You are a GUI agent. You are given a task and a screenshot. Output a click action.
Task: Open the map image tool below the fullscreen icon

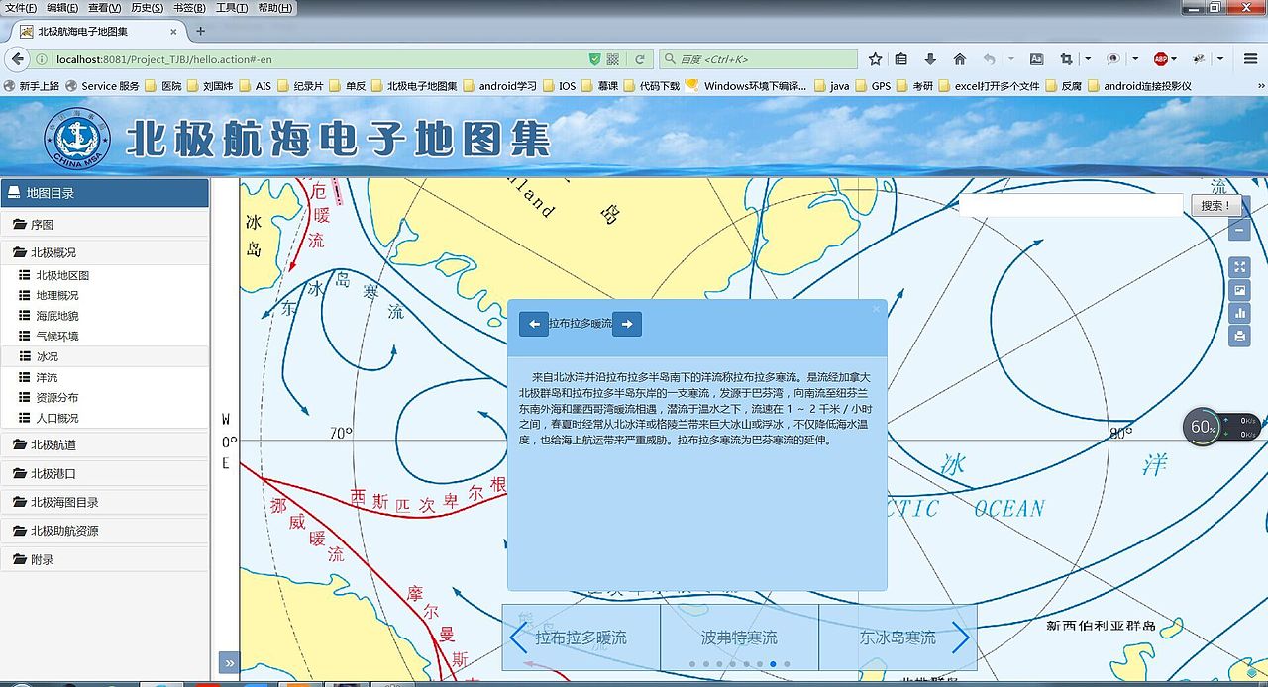1240,290
